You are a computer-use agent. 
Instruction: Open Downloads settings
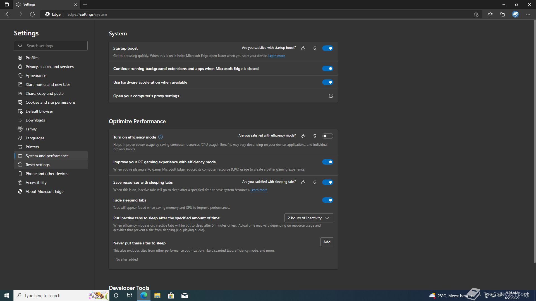pyautogui.click(x=51, y=120)
